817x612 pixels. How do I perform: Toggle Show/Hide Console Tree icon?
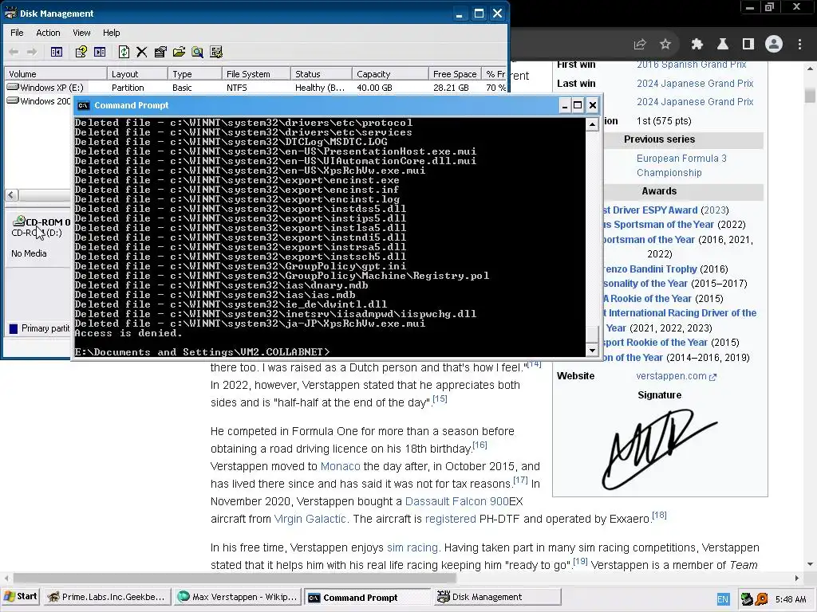pyautogui.click(x=57, y=52)
